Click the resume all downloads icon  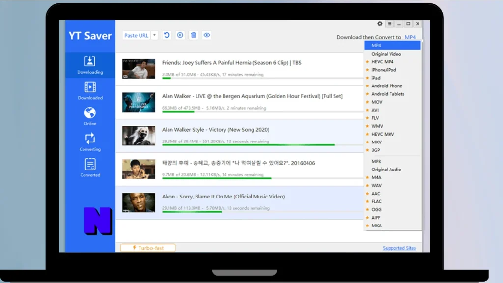pyautogui.click(x=167, y=35)
